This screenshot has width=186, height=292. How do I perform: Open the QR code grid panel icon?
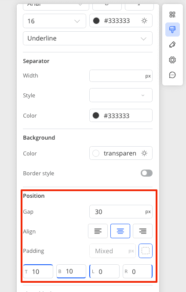coord(172,15)
